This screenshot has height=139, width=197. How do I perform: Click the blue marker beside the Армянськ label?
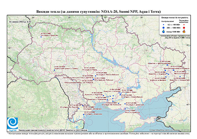[125, 109]
